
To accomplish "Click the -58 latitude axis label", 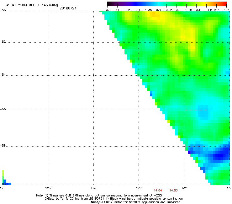I will 3,146.
